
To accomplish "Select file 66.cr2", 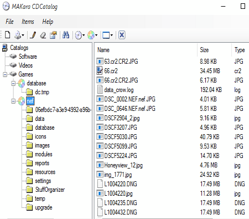I will pyautogui.click(x=111, y=71).
